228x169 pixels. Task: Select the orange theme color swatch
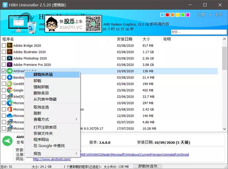pos(172,15)
